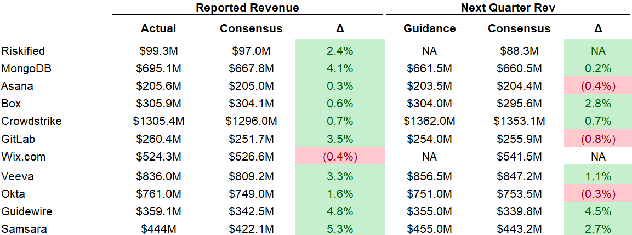Click the GitLab row label
Screen dimensions: 632x235
[18, 139]
